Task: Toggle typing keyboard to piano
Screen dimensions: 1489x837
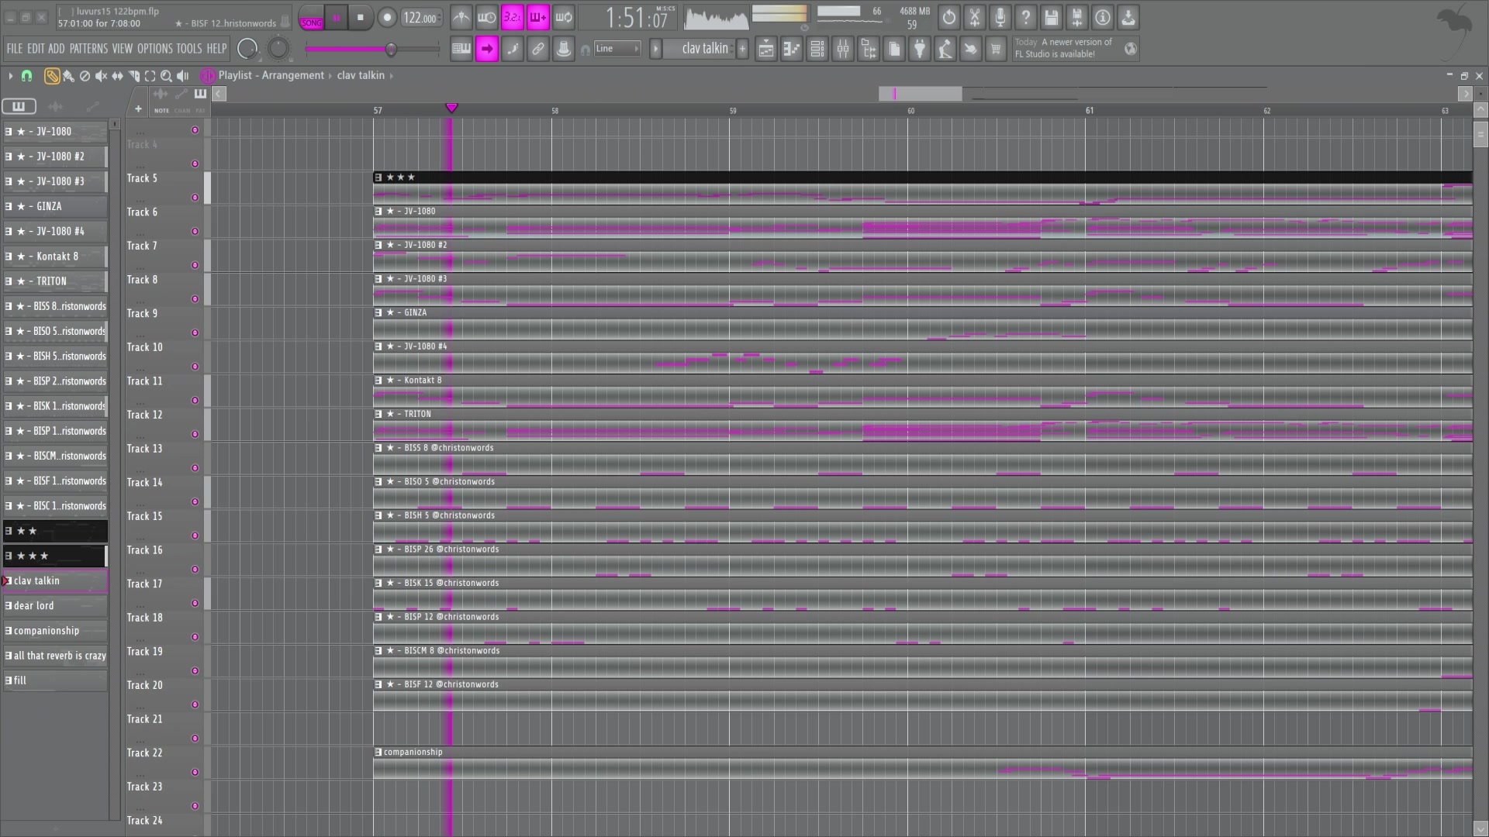Action: click(x=461, y=49)
